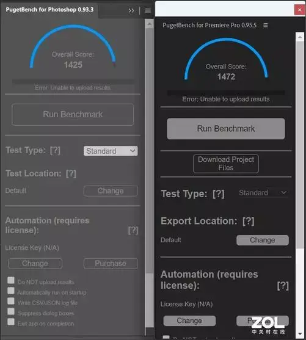Viewport: 306px width, 340px height.
Task: Click Change button for Export Location
Action: click(x=263, y=241)
